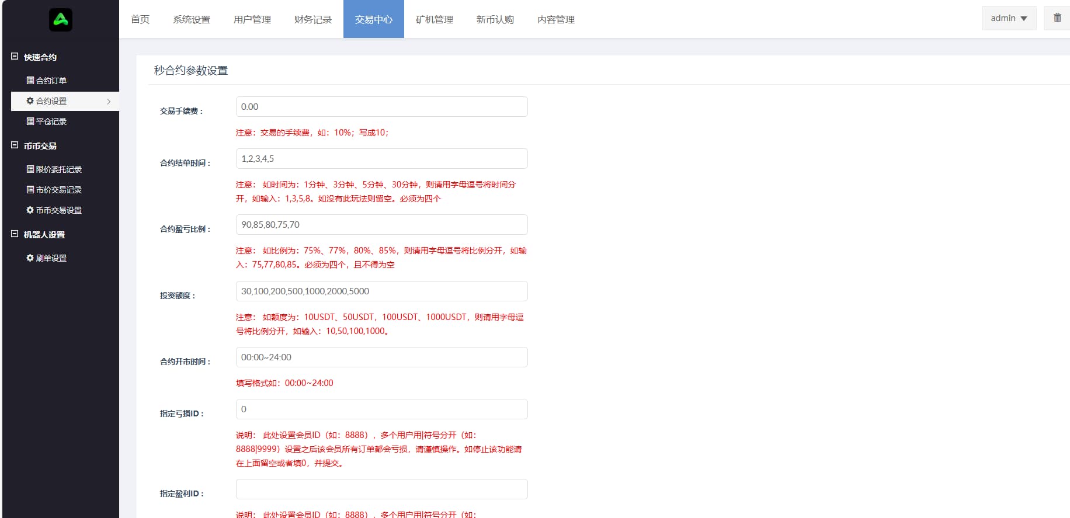
Task: Select the 新币认购 navigation item
Action: click(495, 20)
